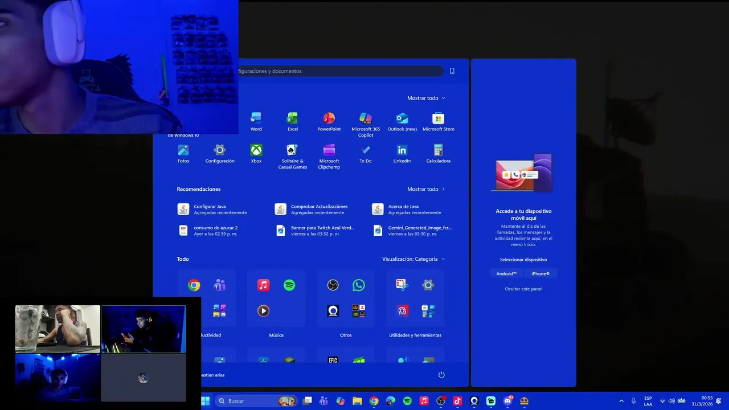Click the taskbar Buscar search box
The height and width of the screenshot is (410, 729).
click(x=256, y=401)
